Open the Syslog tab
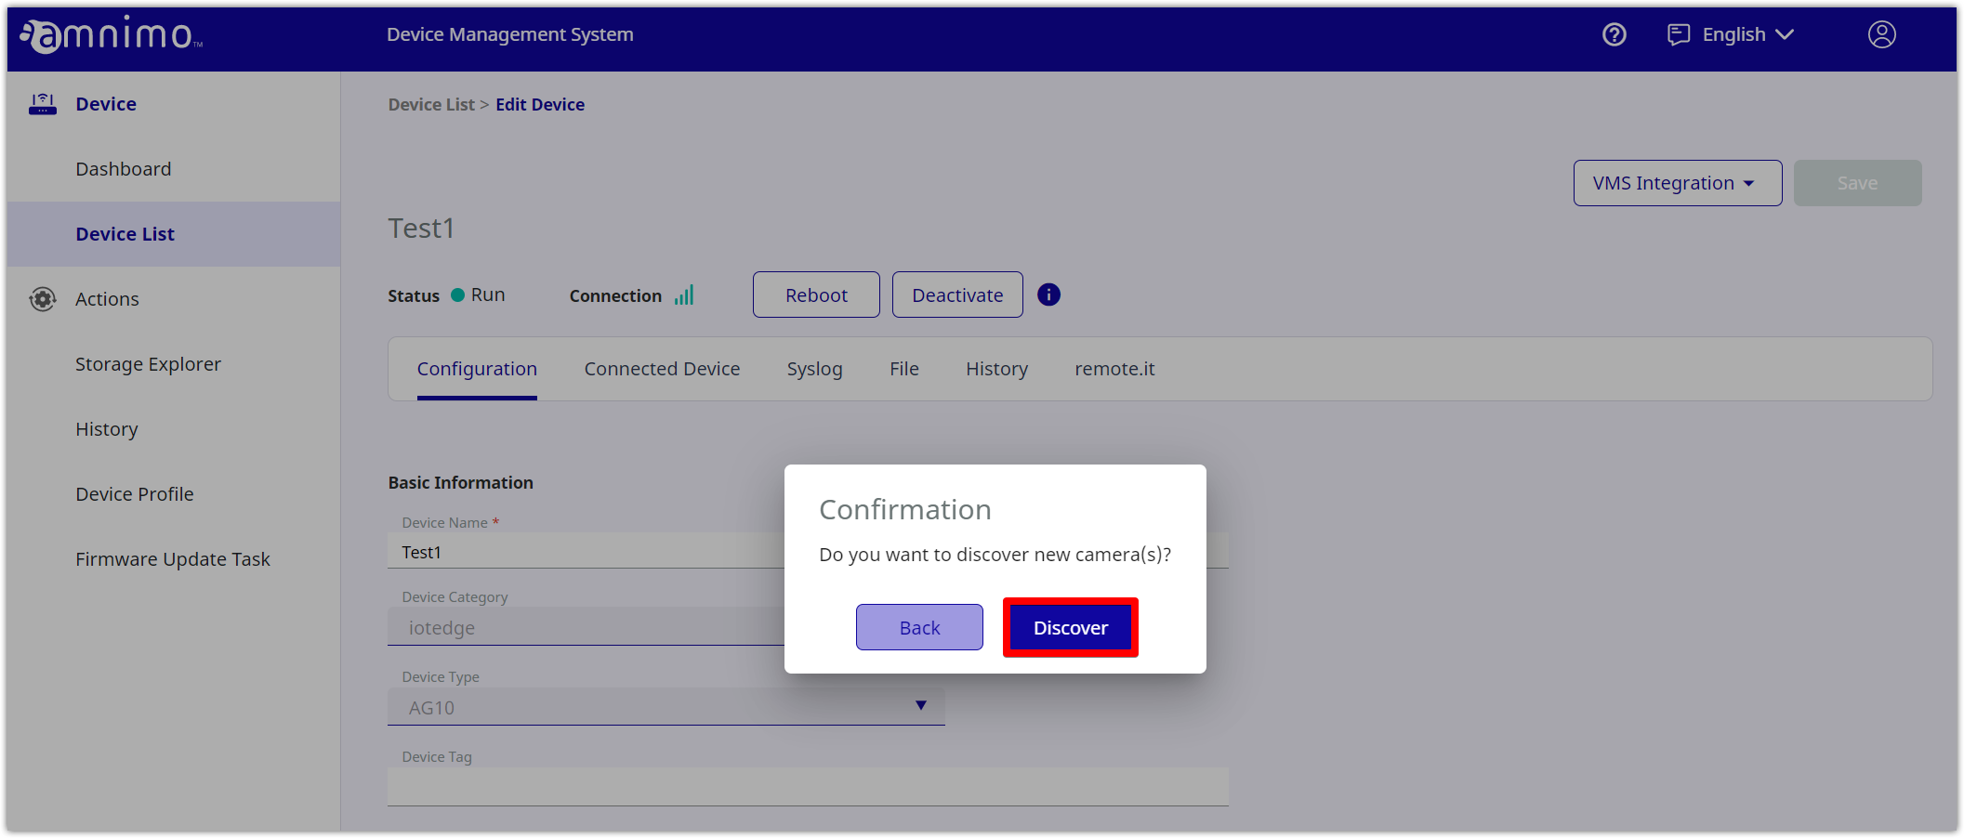The width and height of the screenshot is (1964, 838). point(814,369)
